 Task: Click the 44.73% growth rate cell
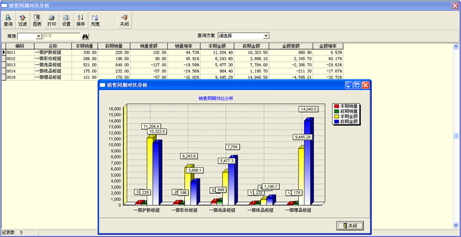(184, 52)
